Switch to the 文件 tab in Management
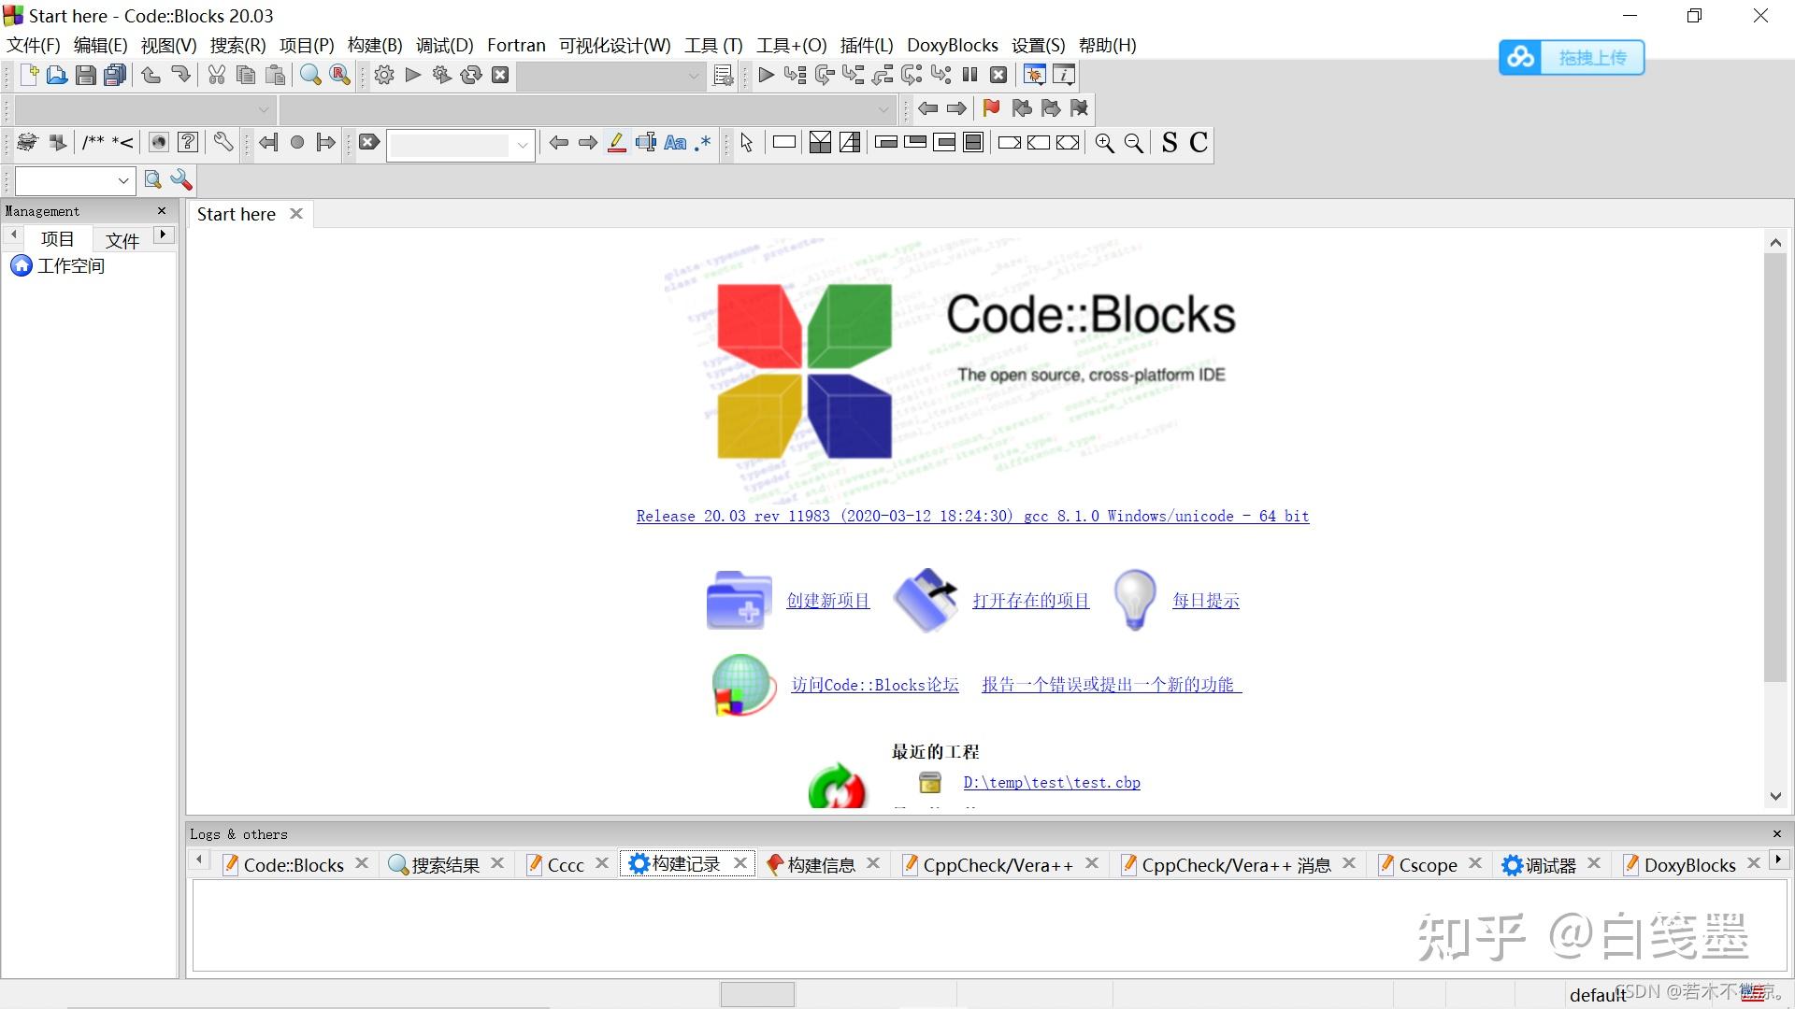The image size is (1795, 1009). (122, 240)
